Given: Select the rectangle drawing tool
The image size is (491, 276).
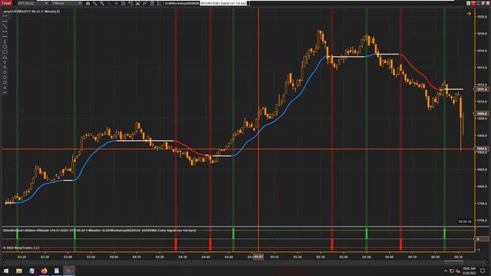Looking at the screenshot, I should tap(5, 52).
